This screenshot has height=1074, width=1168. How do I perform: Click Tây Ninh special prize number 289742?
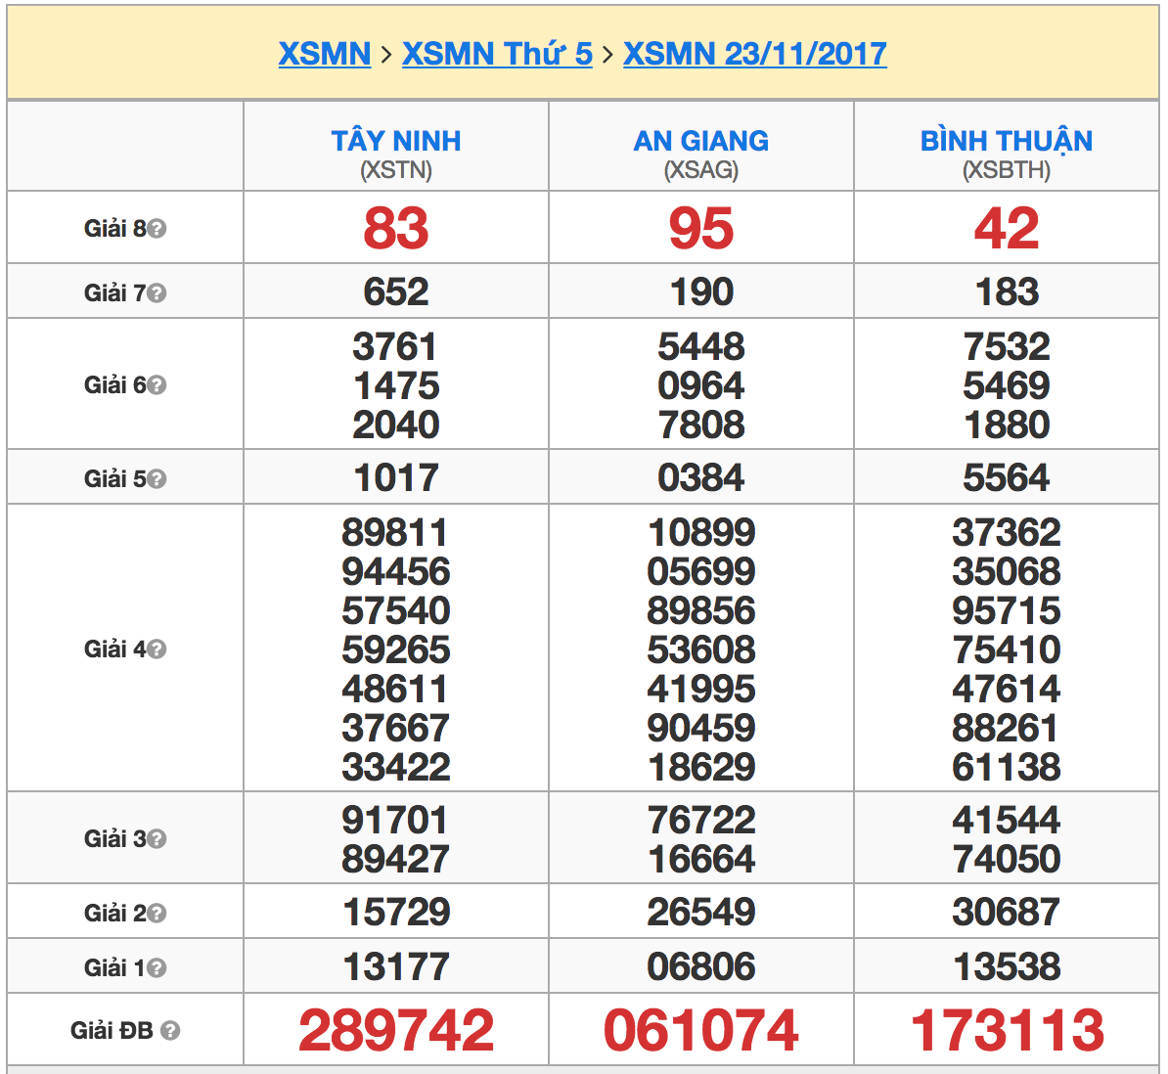[x=396, y=1031]
